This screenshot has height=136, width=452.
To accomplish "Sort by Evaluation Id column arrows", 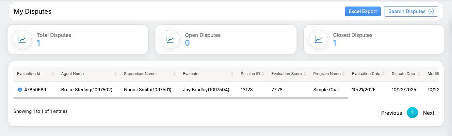I will pyautogui.click(x=53, y=74).
